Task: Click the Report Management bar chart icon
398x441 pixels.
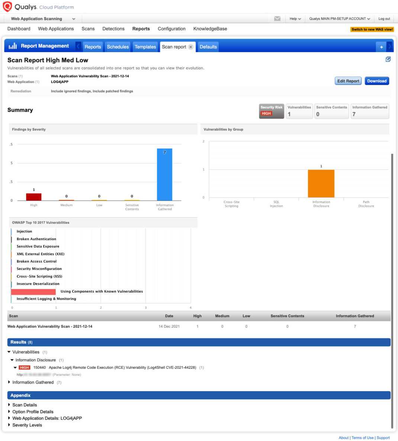Action: click(x=13, y=46)
